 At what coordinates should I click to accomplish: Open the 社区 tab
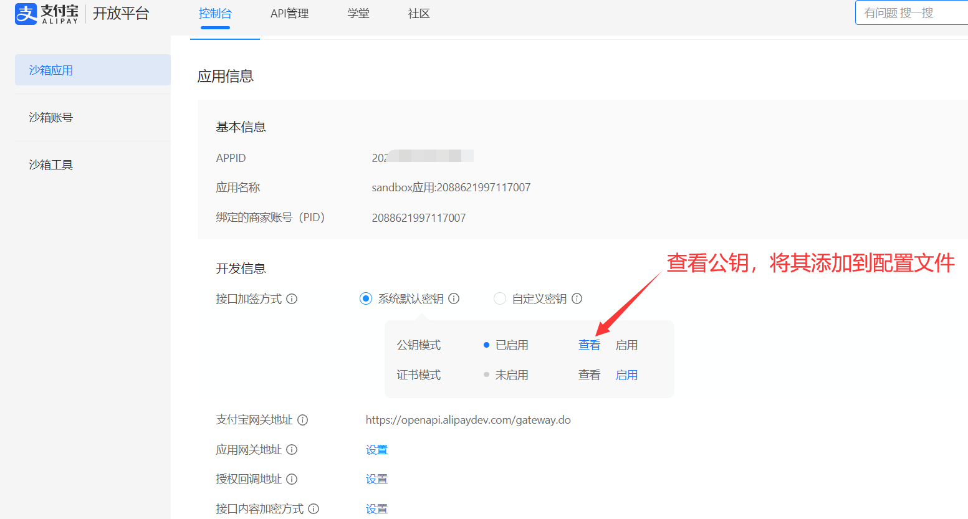(x=419, y=14)
